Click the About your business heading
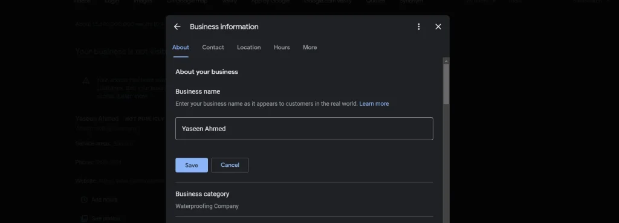619x223 pixels. point(207,72)
